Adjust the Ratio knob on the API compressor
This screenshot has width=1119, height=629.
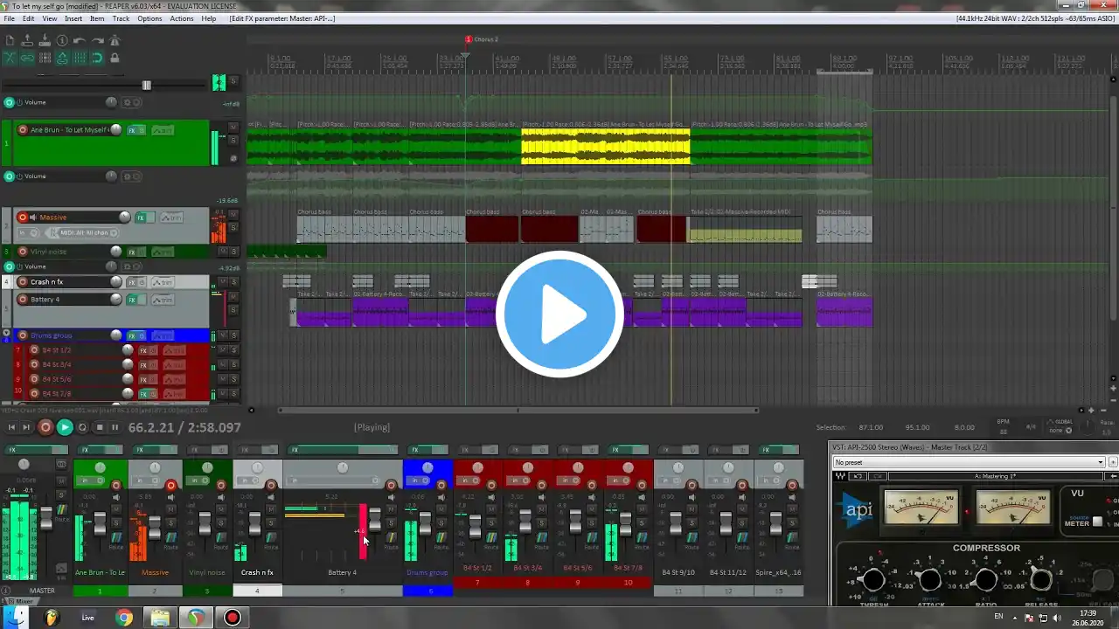(985, 580)
